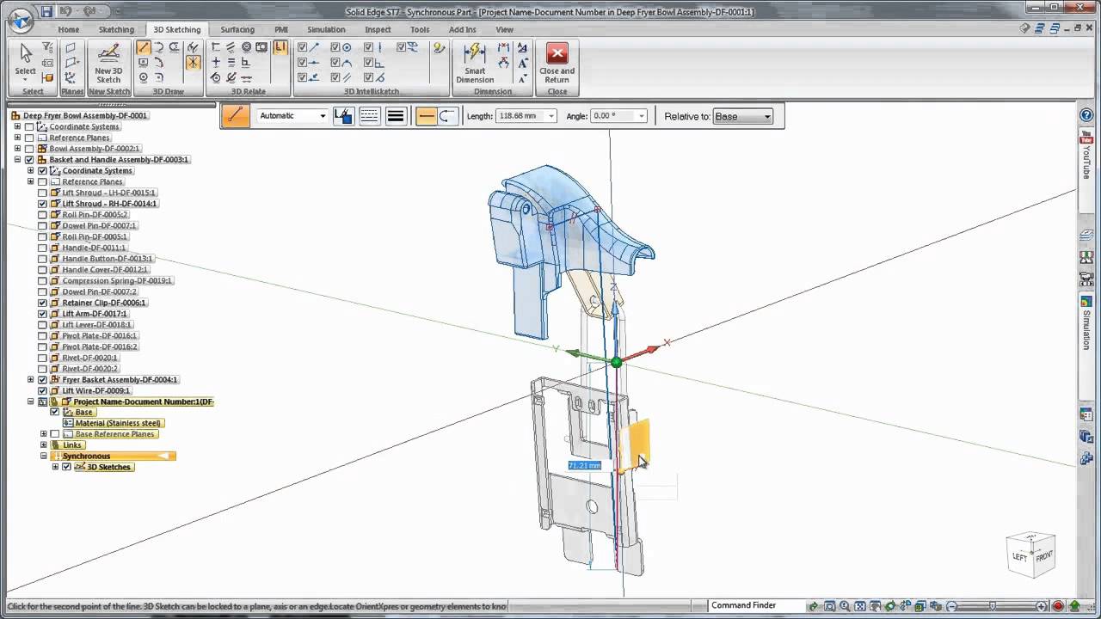This screenshot has height=619, width=1101.
Task: Expand the Links node
Action: pos(43,444)
